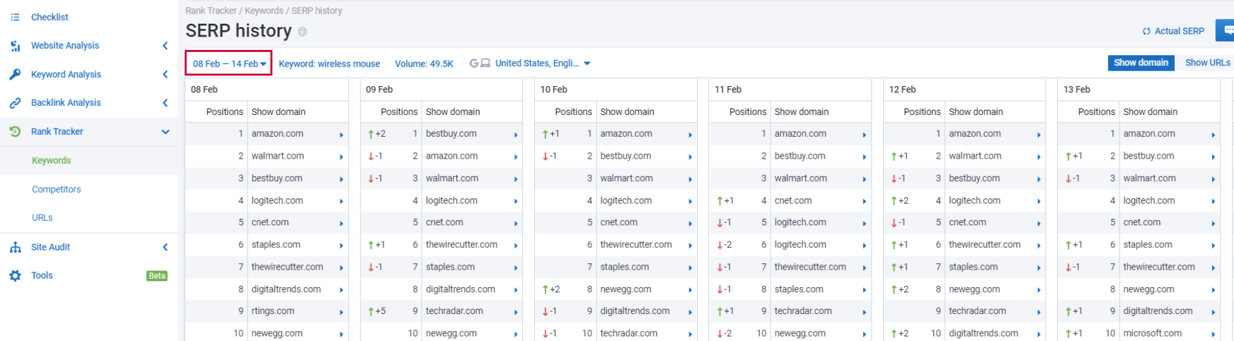Click Rank Tracker in the breadcrumb
1234x341 pixels.
tap(211, 11)
